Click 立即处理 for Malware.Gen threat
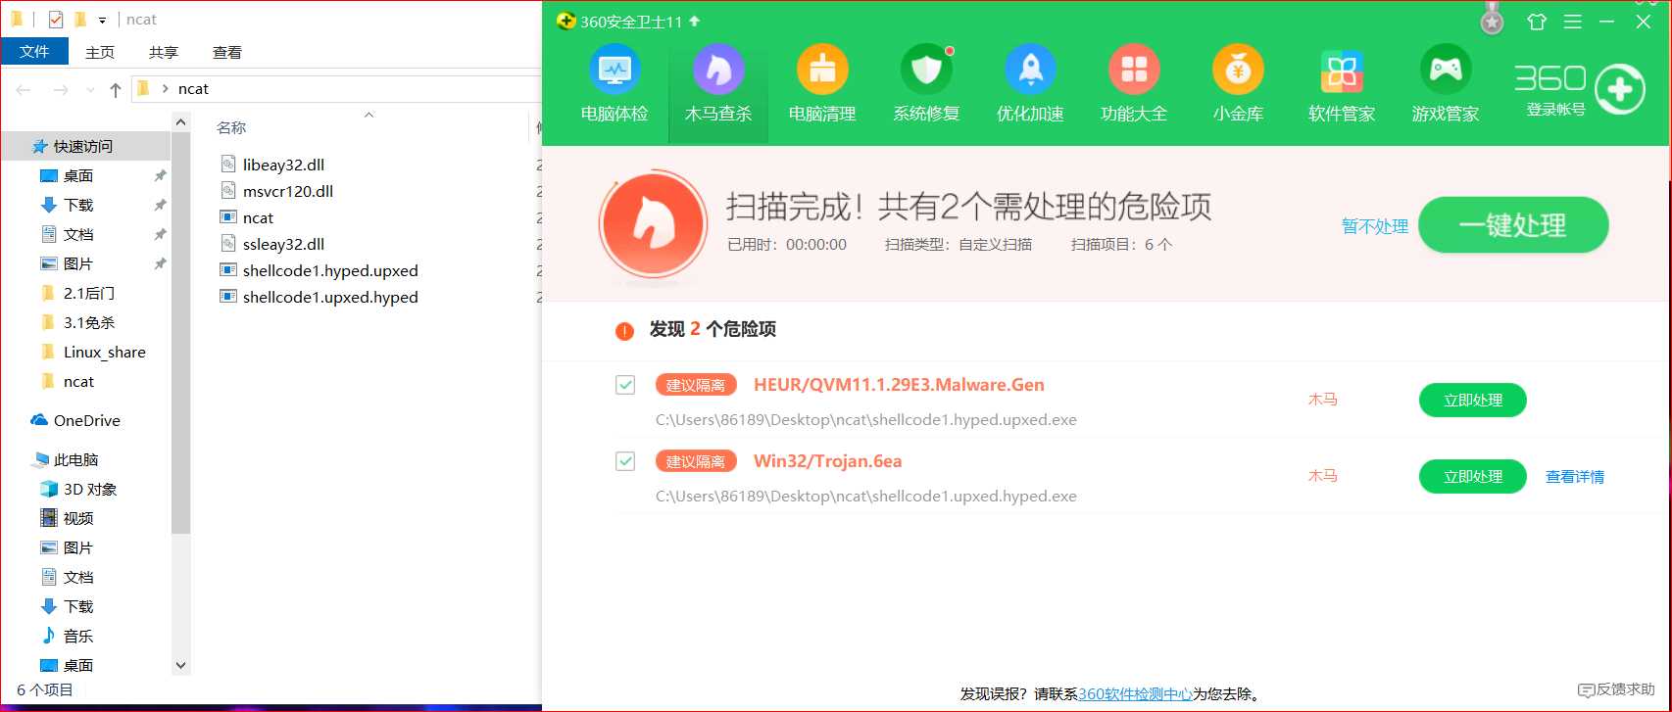The width and height of the screenshot is (1672, 712). click(1473, 400)
